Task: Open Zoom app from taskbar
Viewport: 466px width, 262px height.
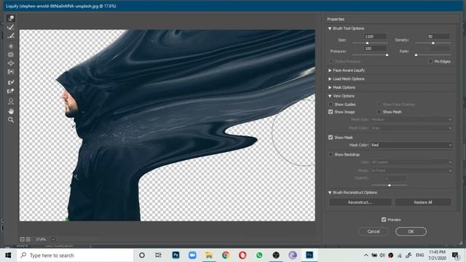Action: point(192,255)
